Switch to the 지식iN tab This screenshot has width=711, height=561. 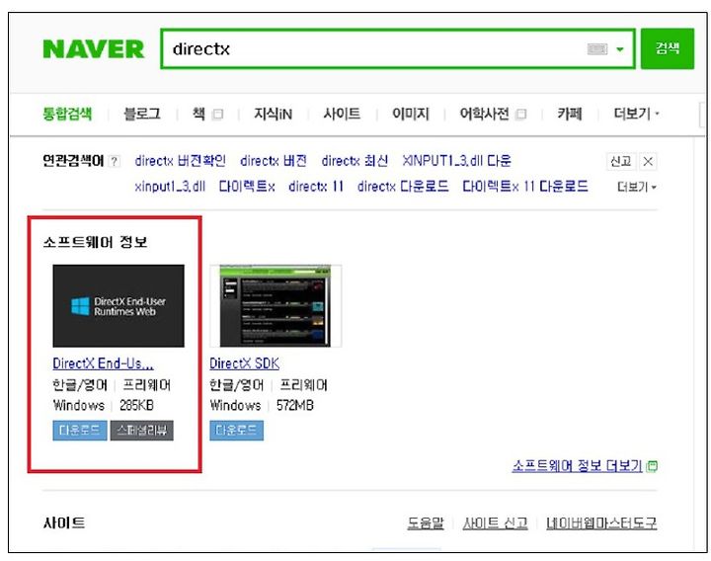pyautogui.click(x=273, y=114)
